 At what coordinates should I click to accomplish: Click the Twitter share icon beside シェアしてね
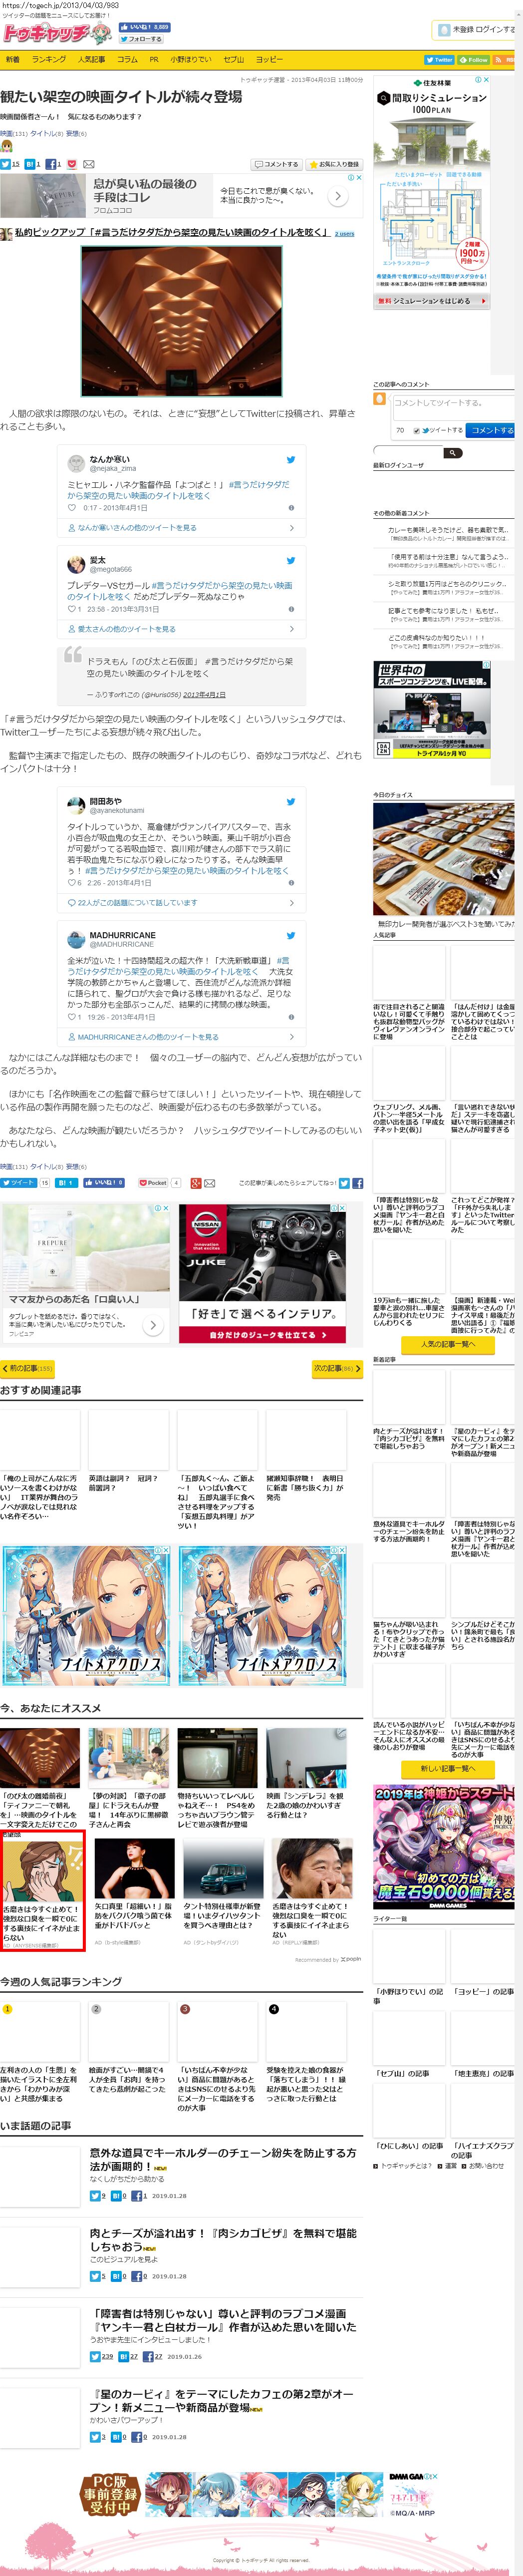343,1183
